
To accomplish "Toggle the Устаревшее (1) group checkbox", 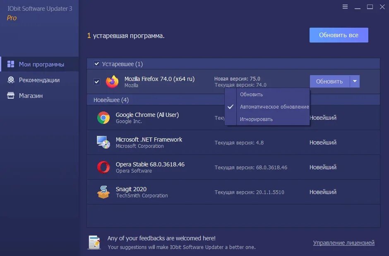I will click(x=97, y=64).
